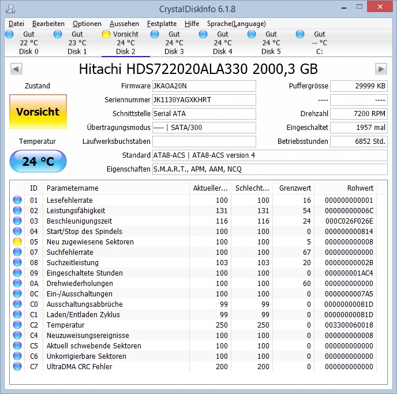This screenshot has width=397, height=394.
Task: Click status orb for Suchzeitleistung row
Action: pyautogui.click(x=17, y=262)
